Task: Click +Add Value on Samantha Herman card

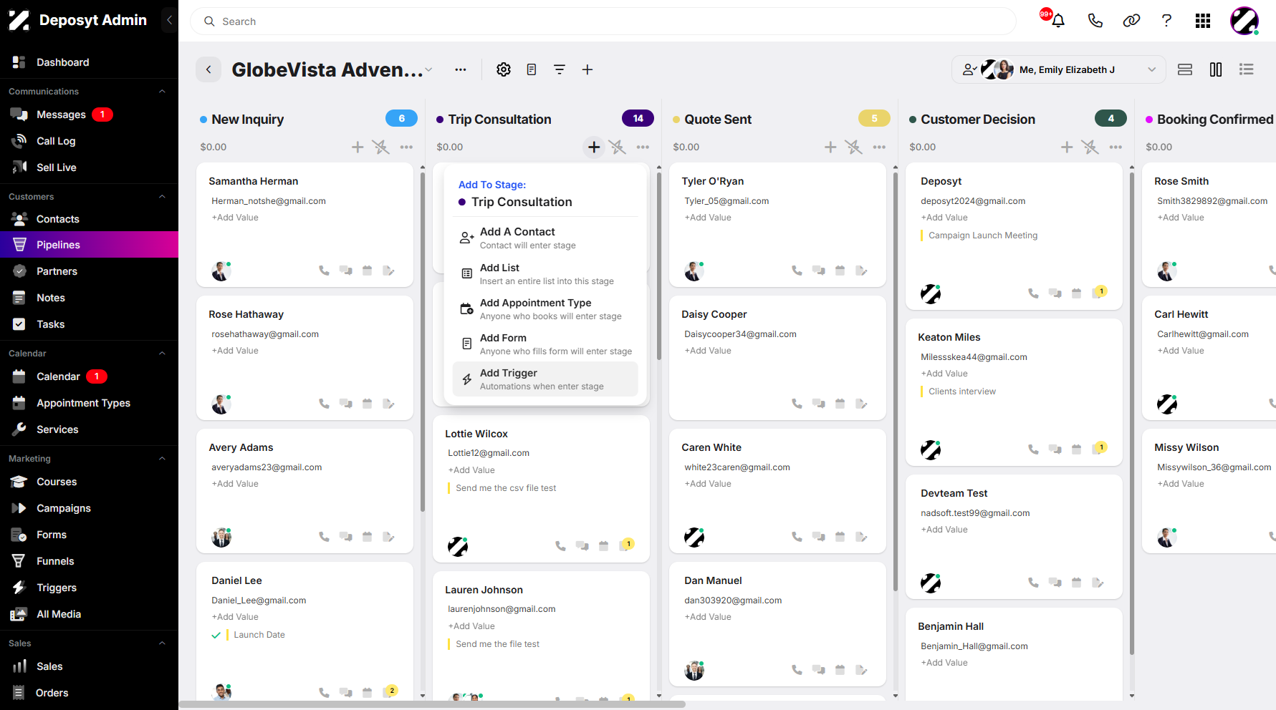Action: tap(235, 218)
